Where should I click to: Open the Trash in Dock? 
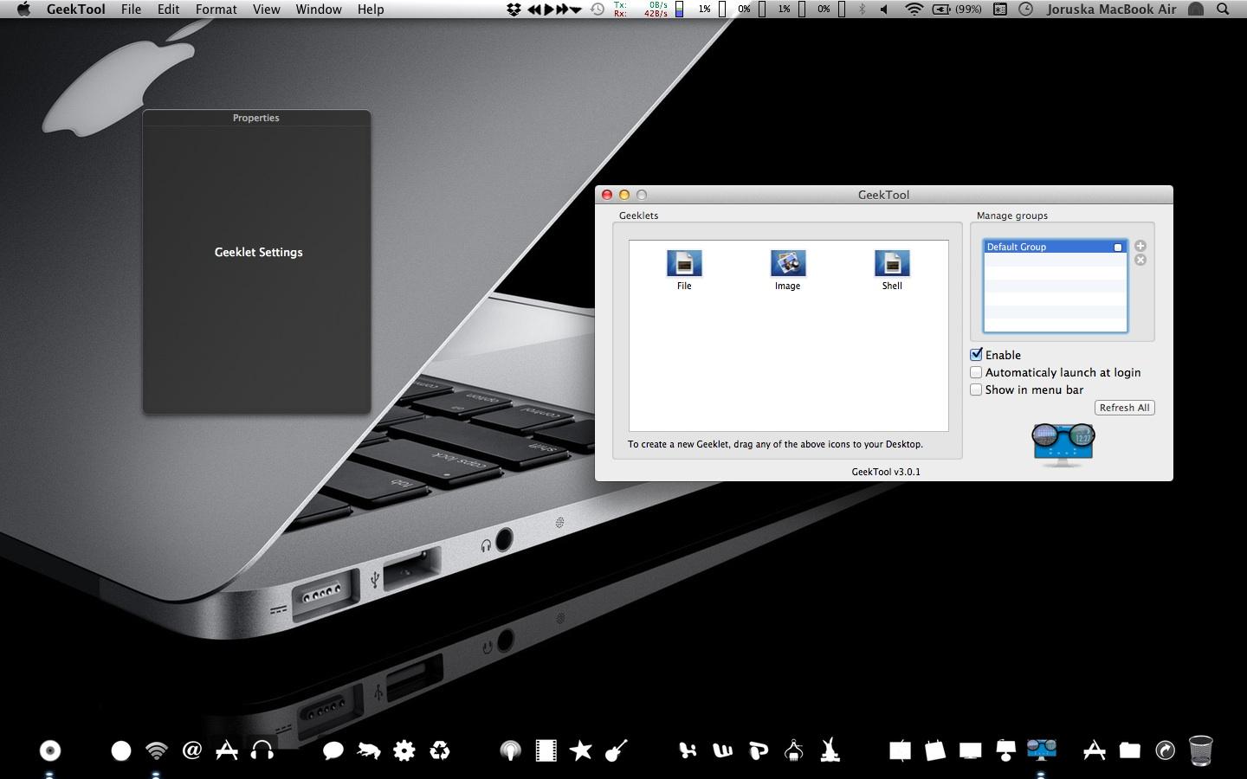pos(1201,750)
